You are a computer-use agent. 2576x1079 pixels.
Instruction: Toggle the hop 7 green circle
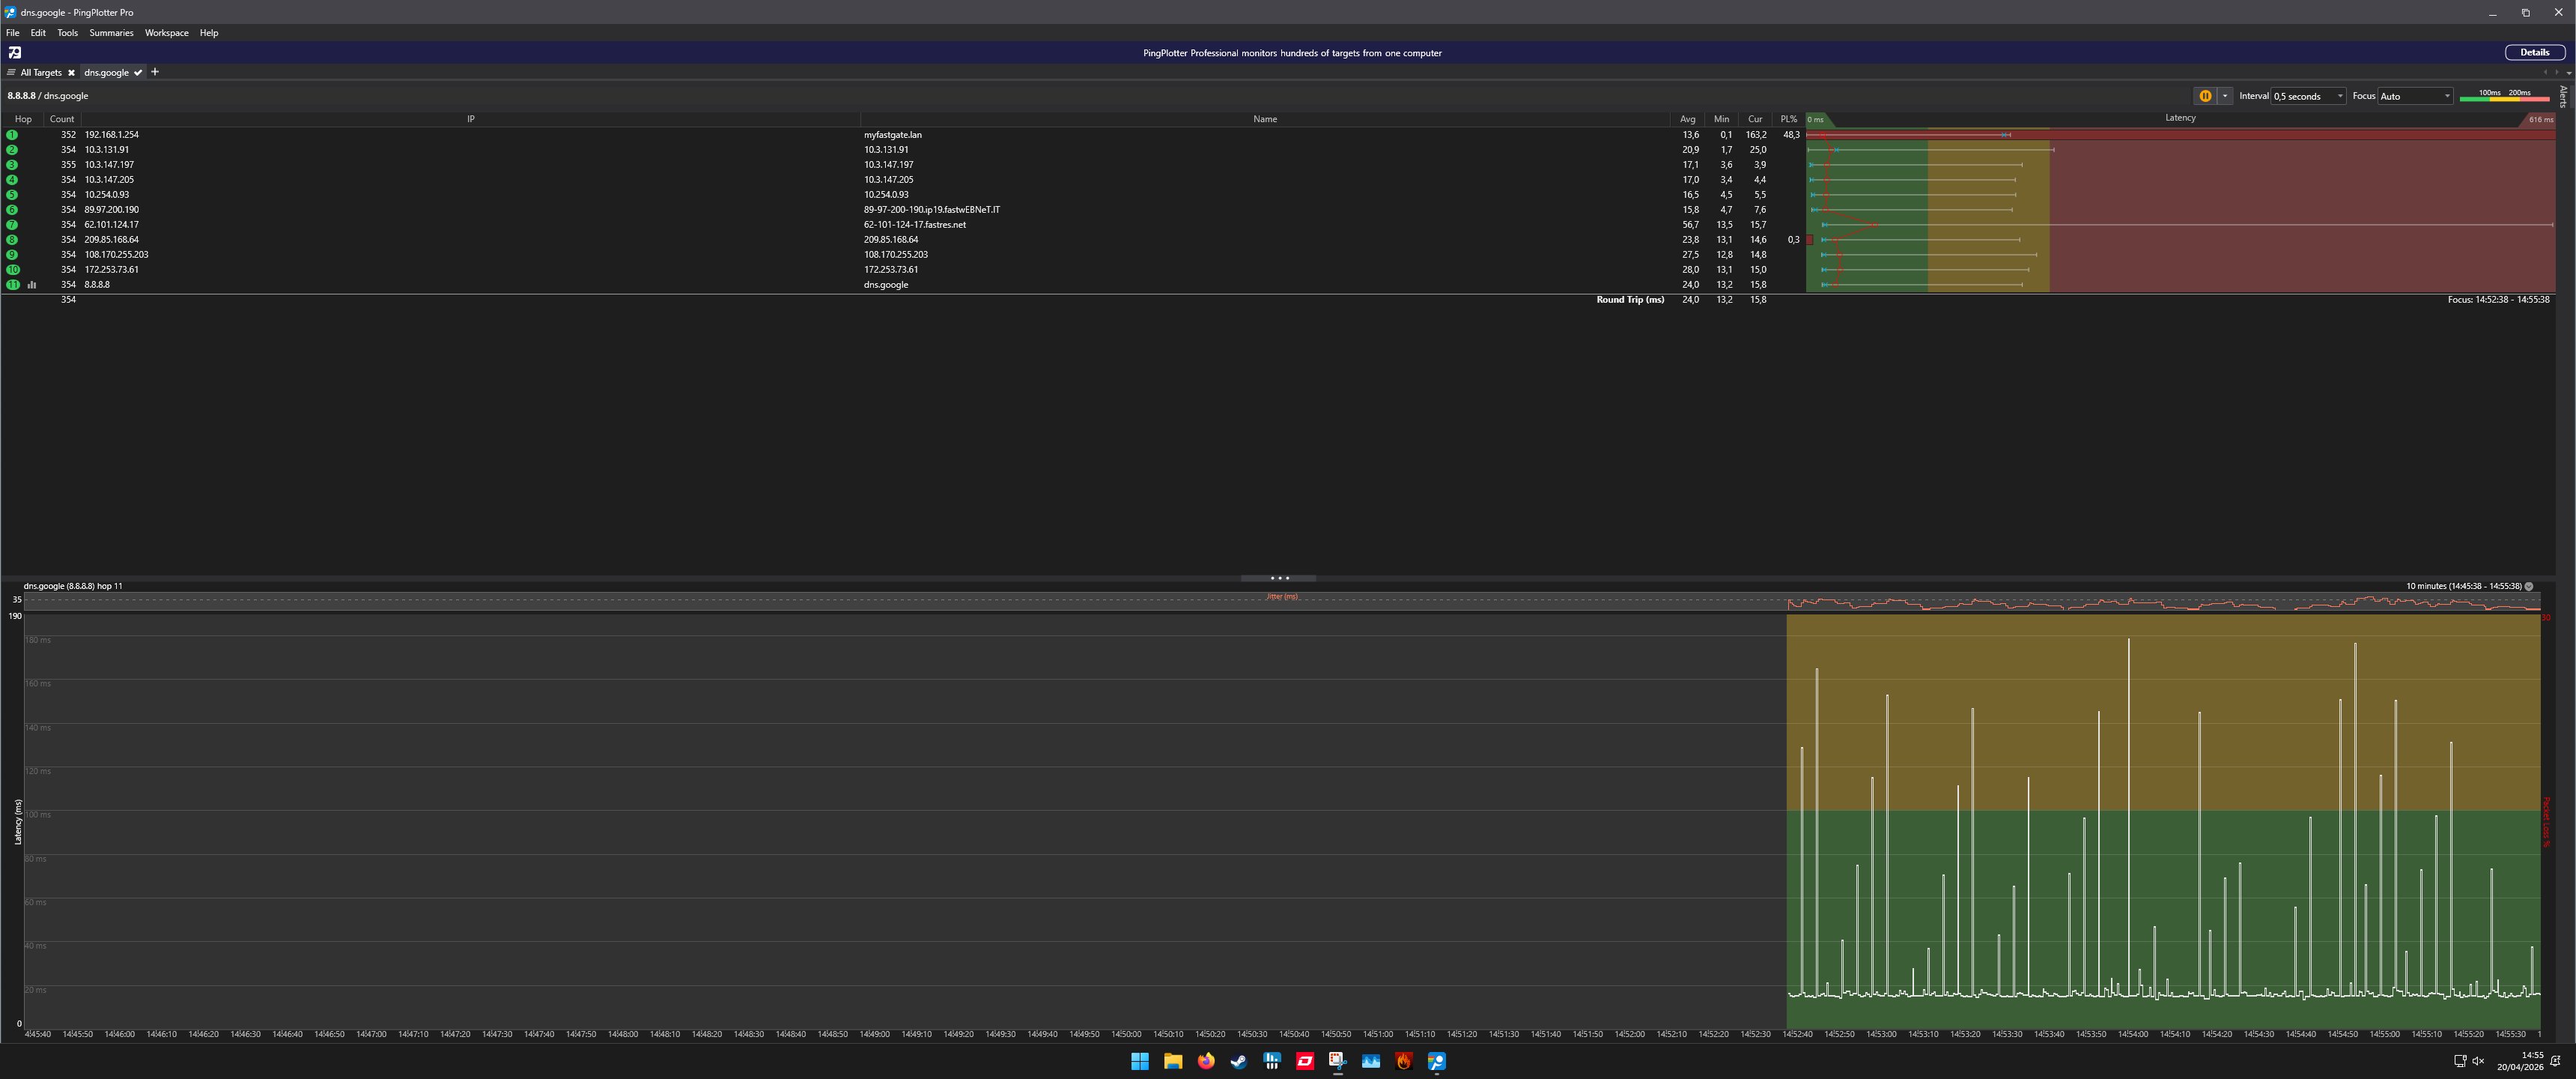click(x=12, y=226)
